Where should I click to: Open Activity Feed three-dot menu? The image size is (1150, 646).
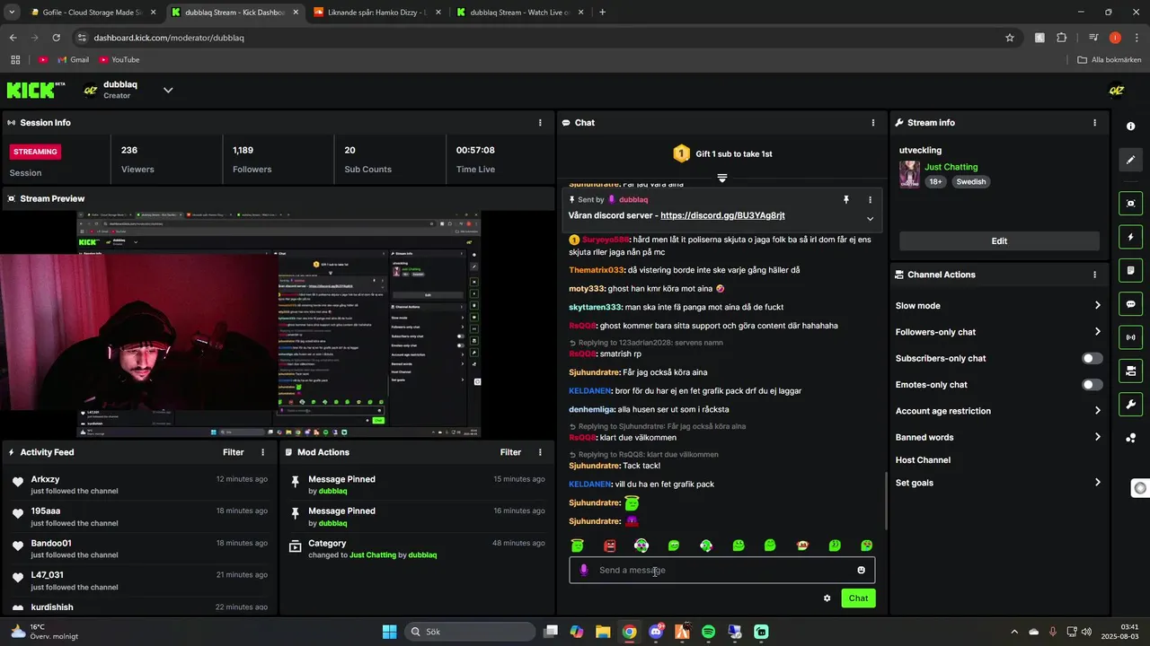click(262, 452)
